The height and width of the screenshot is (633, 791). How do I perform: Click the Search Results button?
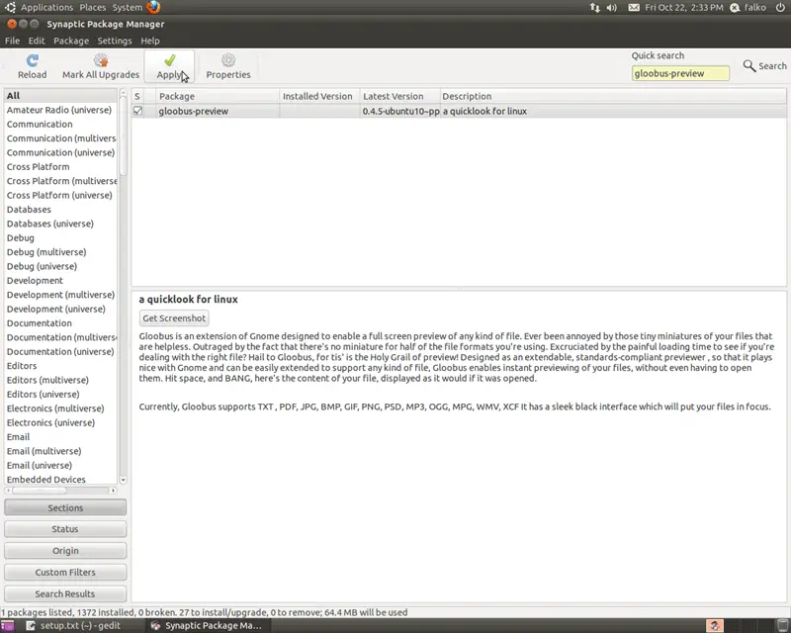tap(65, 594)
